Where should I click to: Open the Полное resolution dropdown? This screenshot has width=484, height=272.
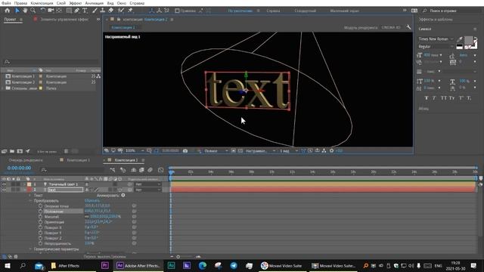(x=216, y=151)
